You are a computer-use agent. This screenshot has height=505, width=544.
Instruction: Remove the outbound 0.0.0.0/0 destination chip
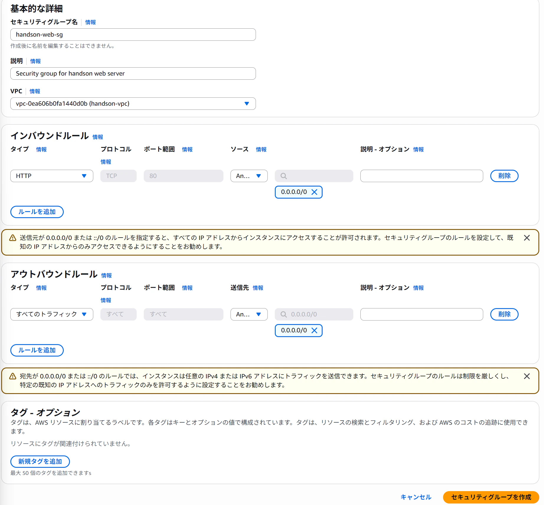tap(314, 331)
